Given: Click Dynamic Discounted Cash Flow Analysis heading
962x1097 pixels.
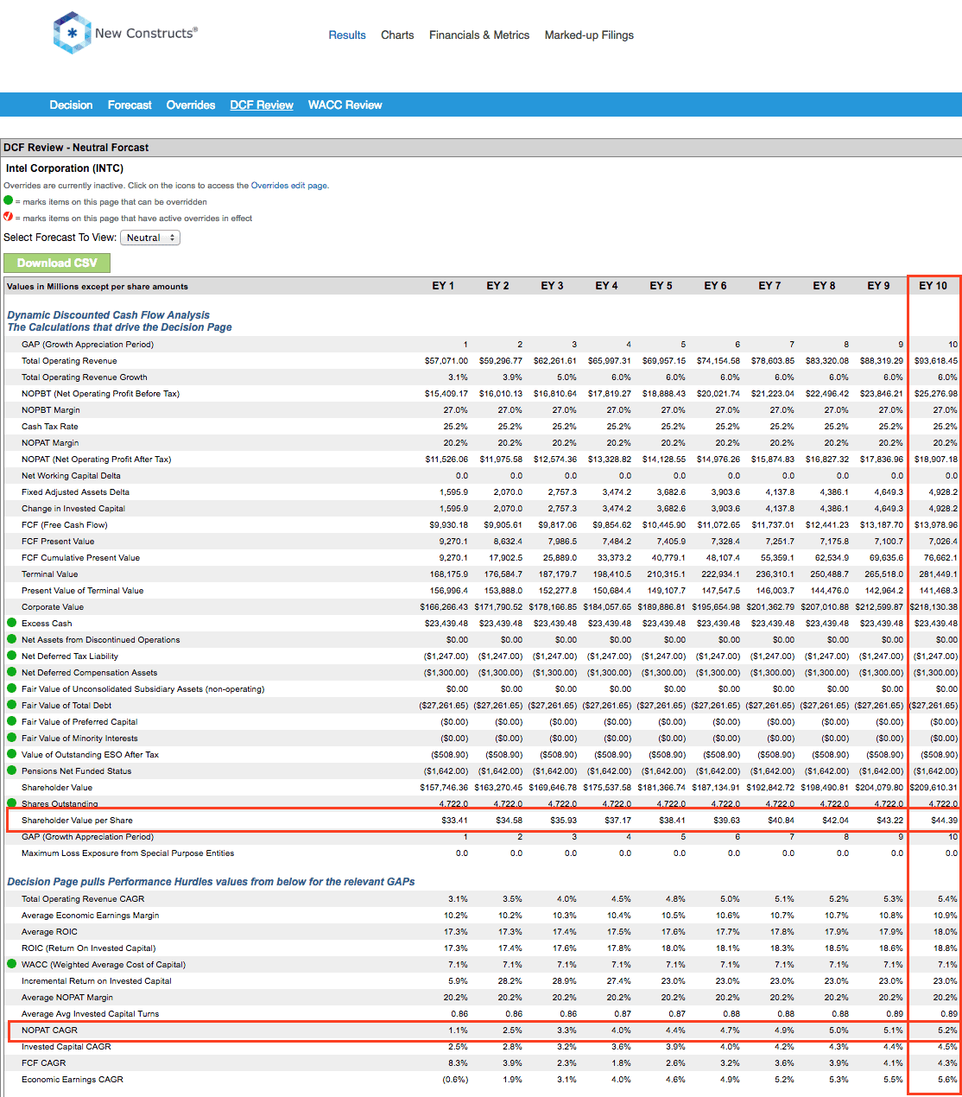Looking at the screenshot, I should (109, 315).
